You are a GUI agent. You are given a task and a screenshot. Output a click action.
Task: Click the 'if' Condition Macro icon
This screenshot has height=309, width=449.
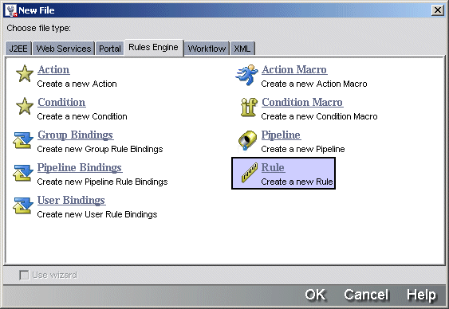[249, 108]
